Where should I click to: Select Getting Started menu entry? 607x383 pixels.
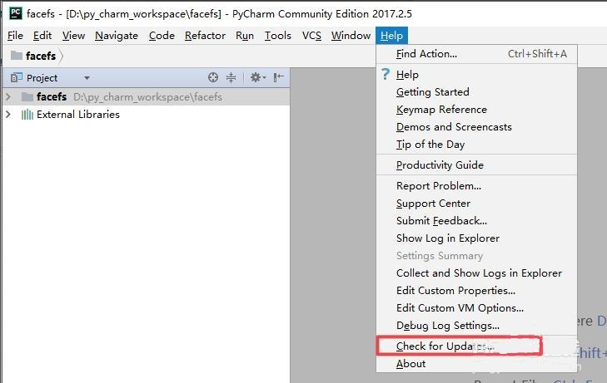(x=476, y=92)
